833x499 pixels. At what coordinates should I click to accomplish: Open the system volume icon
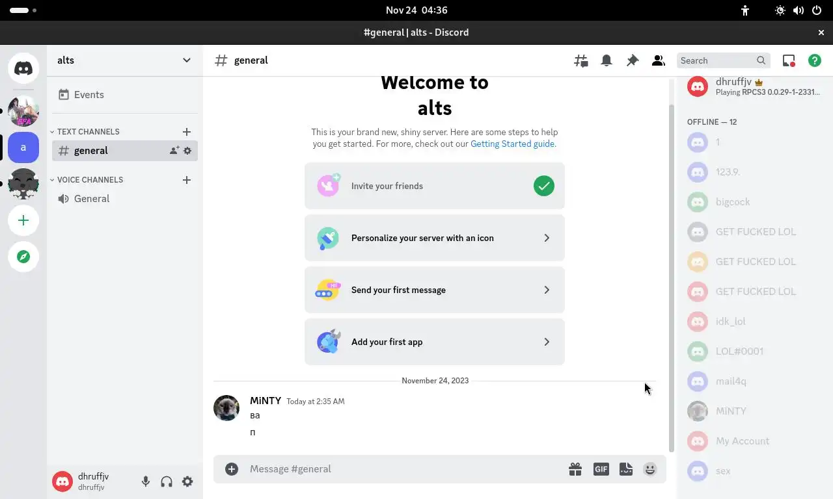pyautogui.click(x=799, y=10)
